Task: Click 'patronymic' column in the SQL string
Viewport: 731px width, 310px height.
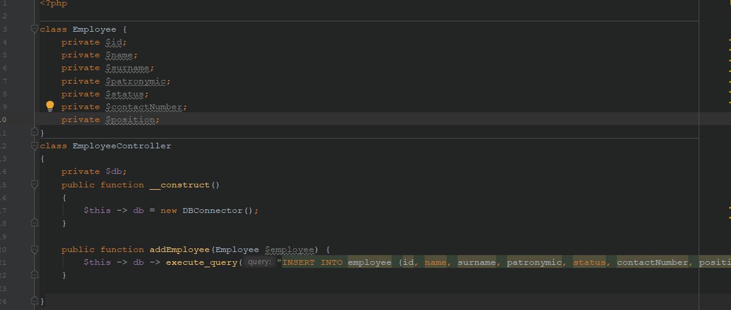Action: [x=535, y=262]
